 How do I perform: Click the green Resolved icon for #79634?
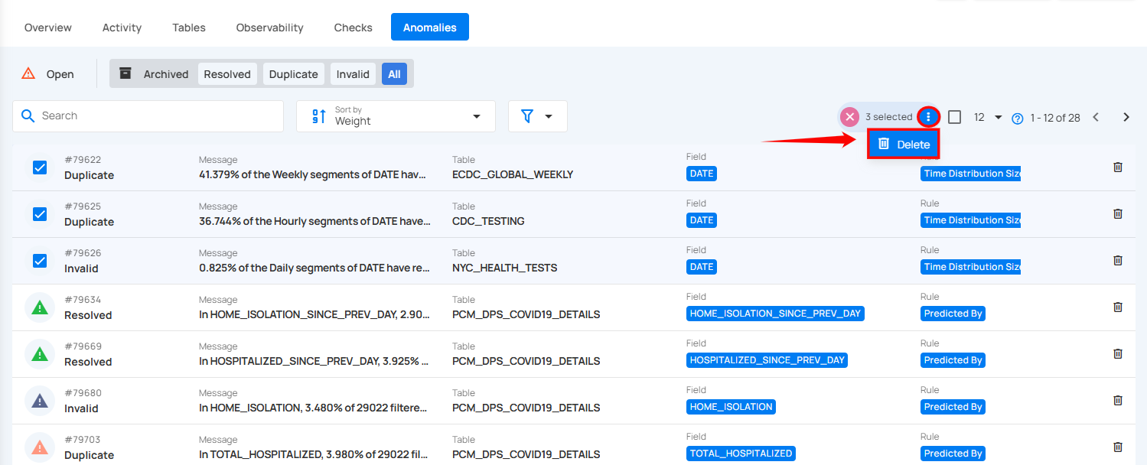click(40, 307)
